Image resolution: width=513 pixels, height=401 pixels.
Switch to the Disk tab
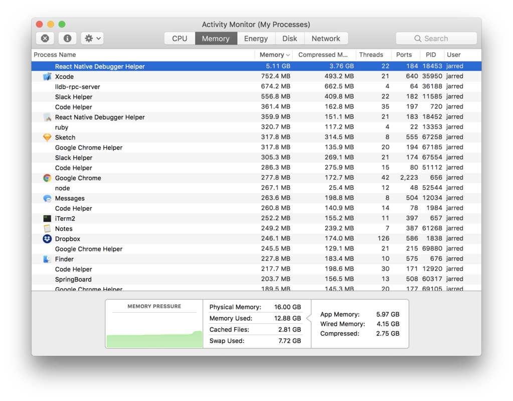[289, 38]
